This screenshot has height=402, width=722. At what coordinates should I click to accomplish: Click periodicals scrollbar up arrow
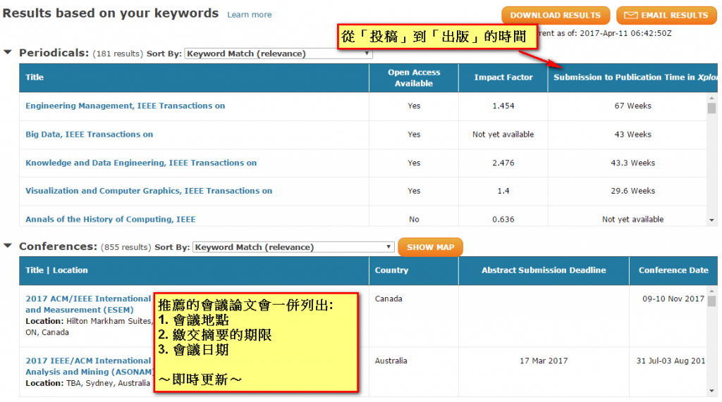tap(712, 98)
